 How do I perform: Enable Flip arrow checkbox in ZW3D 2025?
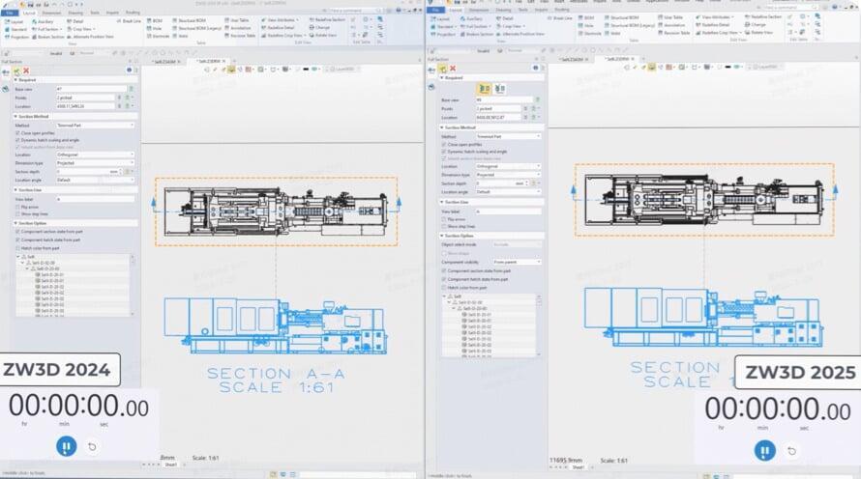[x=444, y=219]
